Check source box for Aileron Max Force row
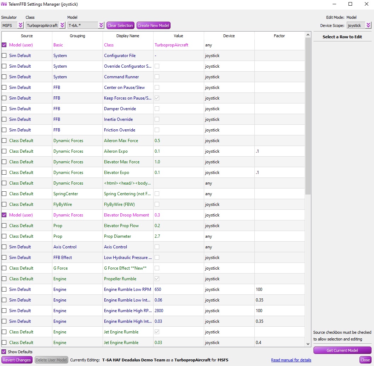The height and width of the screenshot is (366, 374). point(4,140)
